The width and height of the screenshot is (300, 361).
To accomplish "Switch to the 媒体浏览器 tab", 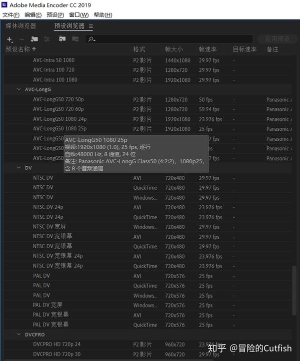I will click(21, 26).
